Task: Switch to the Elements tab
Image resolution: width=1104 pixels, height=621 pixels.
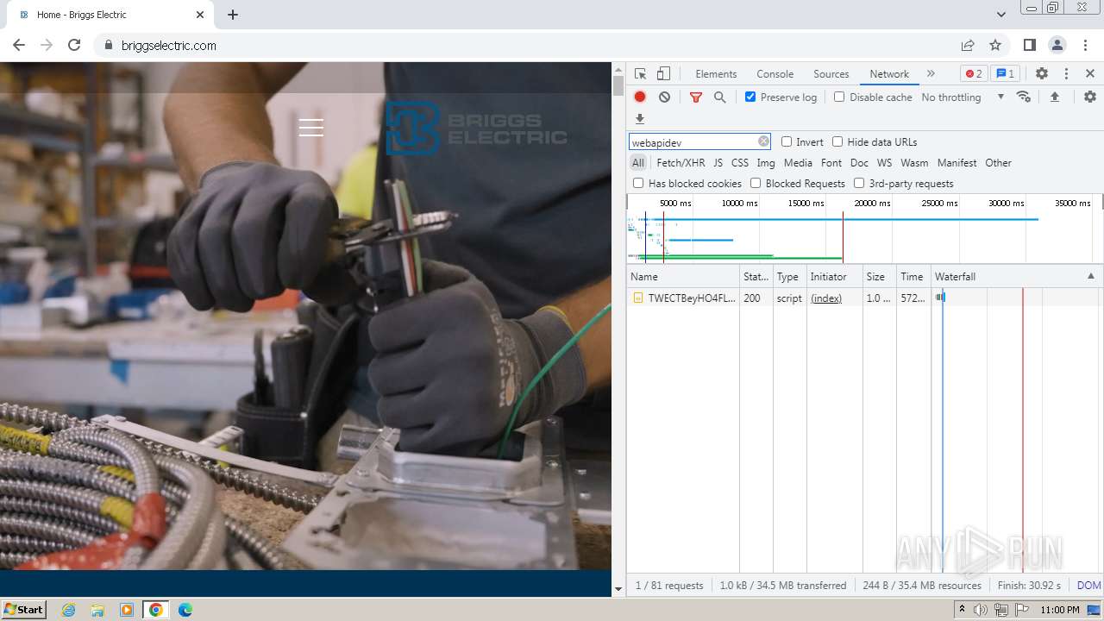Action: point(716,74)
